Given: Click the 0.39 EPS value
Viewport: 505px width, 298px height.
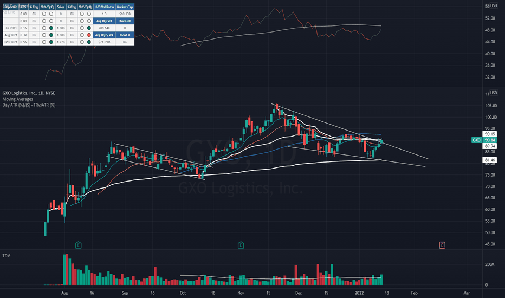Looking at the screenshot, I should [23, 35].
